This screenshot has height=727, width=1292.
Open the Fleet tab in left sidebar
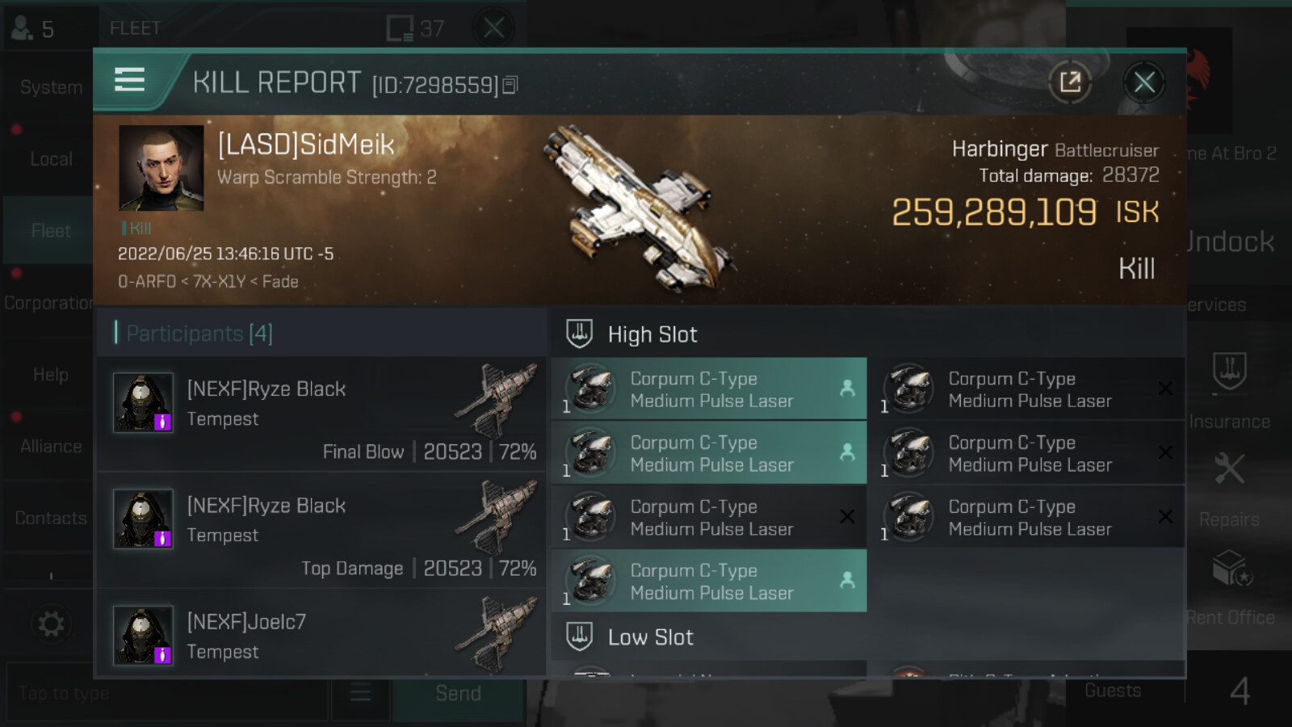point(50,231)
